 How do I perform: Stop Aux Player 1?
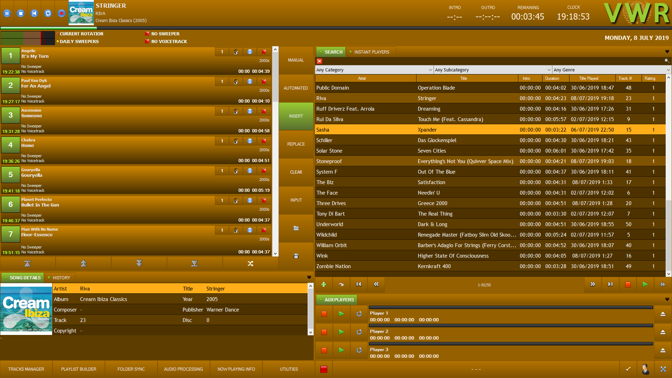[324, 314]
